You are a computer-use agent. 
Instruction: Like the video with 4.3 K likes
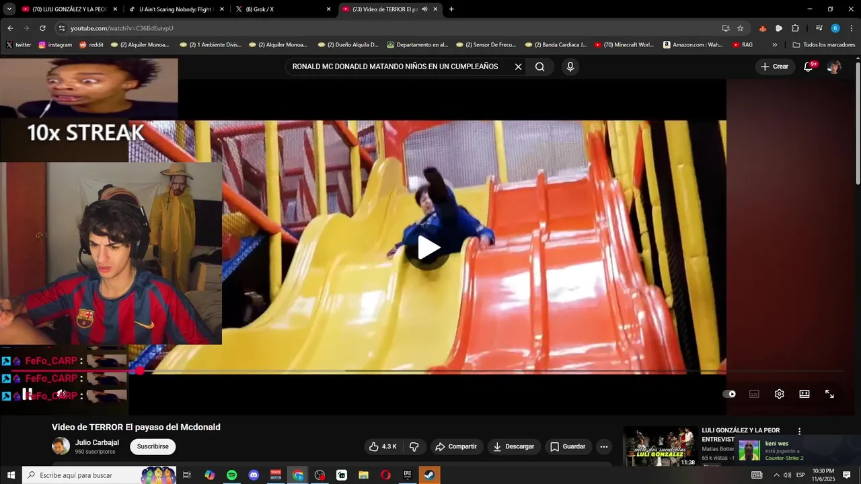click(x=384, y=446)
